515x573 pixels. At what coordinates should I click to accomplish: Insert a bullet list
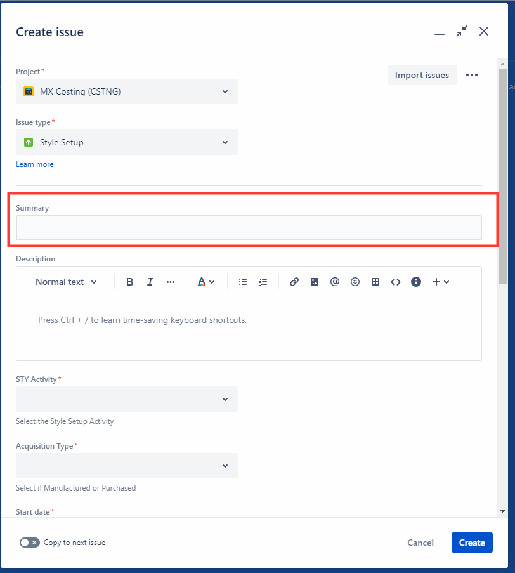242,282
